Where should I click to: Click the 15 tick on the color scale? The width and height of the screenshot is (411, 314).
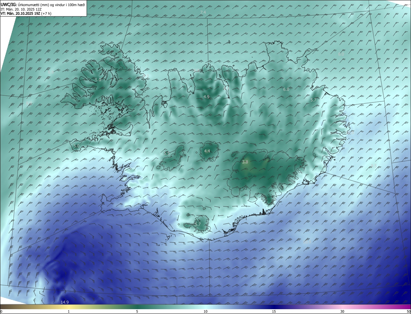click(x=274, y=311)
